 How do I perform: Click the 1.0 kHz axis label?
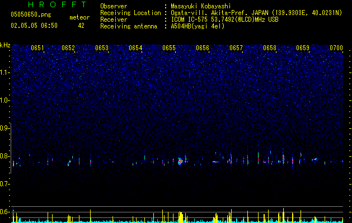point(5,100)
